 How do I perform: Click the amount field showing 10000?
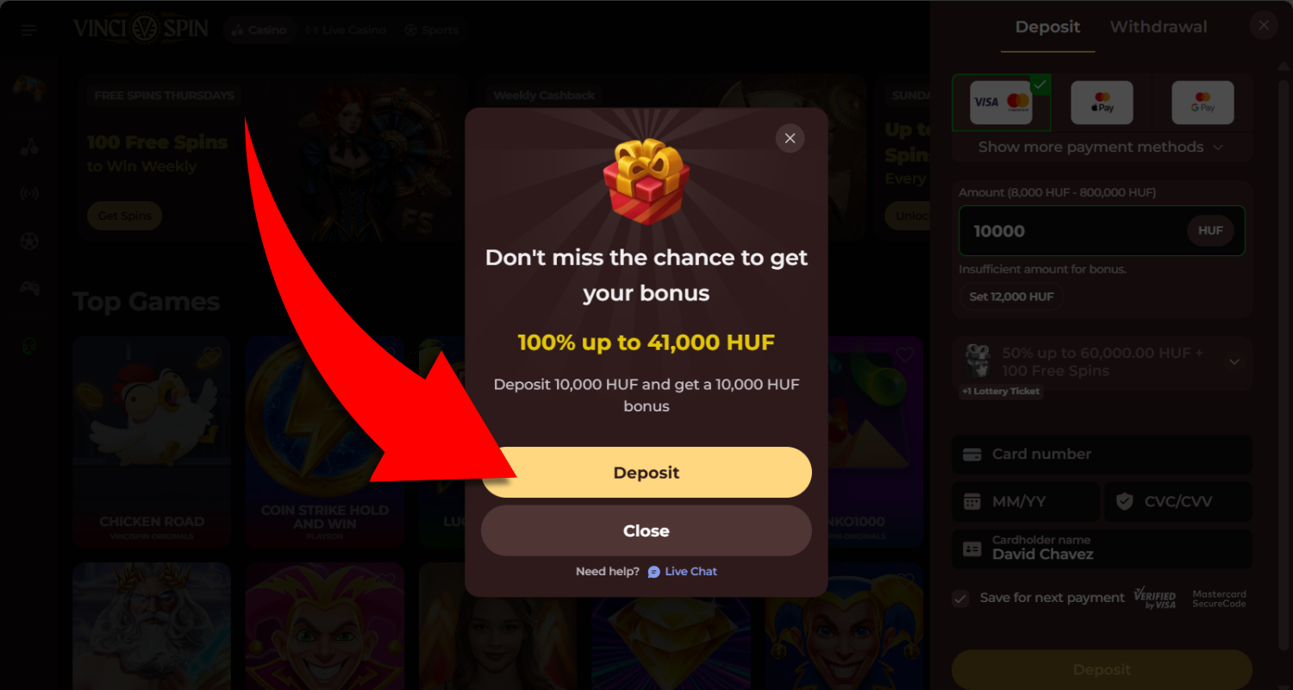1102,230
